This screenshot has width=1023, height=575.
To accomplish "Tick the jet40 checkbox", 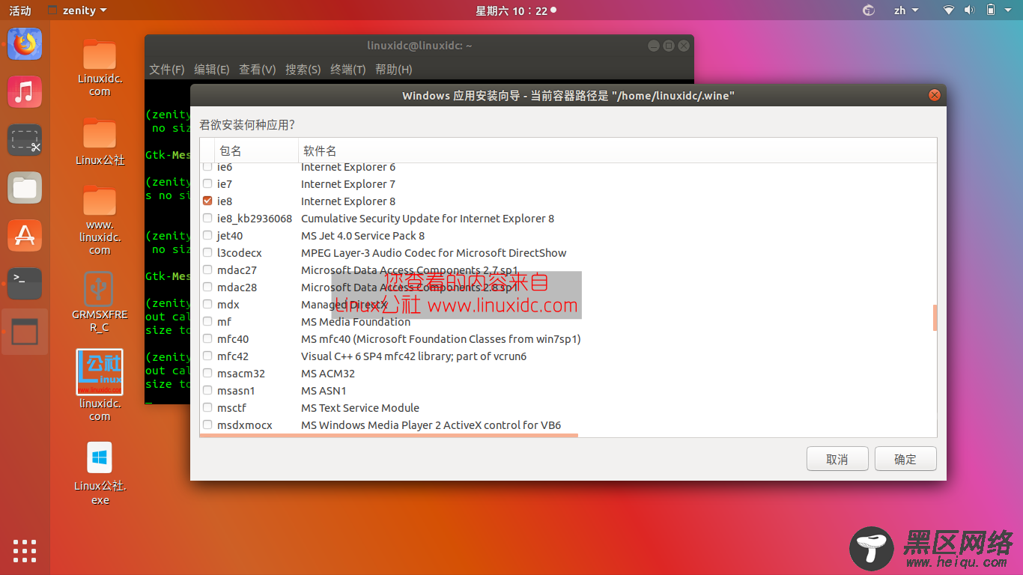I will coord(207,236).
